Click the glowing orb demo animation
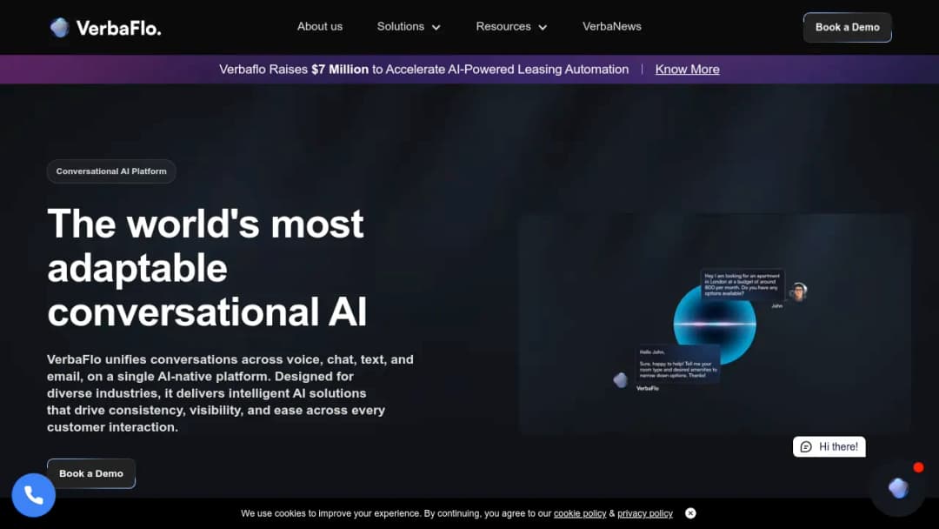This screenshot has height=529, width=939. coord(715,325)
